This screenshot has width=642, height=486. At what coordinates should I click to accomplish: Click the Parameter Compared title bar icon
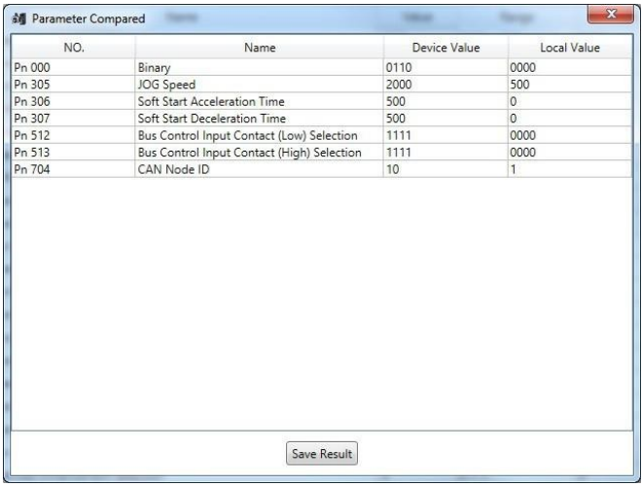pyautogui.click(x=18, y=18)
